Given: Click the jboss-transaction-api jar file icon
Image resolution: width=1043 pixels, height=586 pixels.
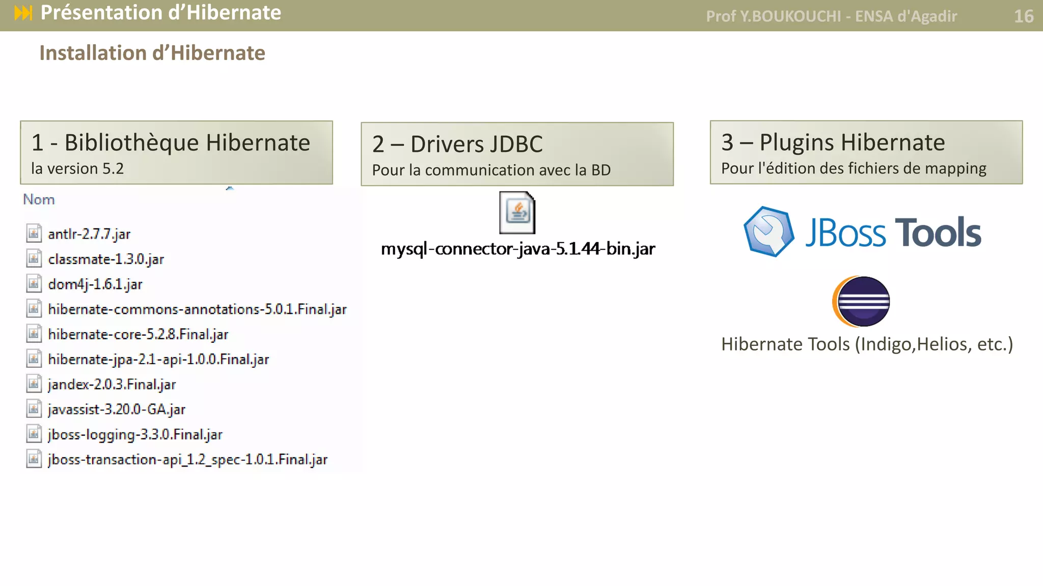Looking at the screenshot, I should coord(34,458).
